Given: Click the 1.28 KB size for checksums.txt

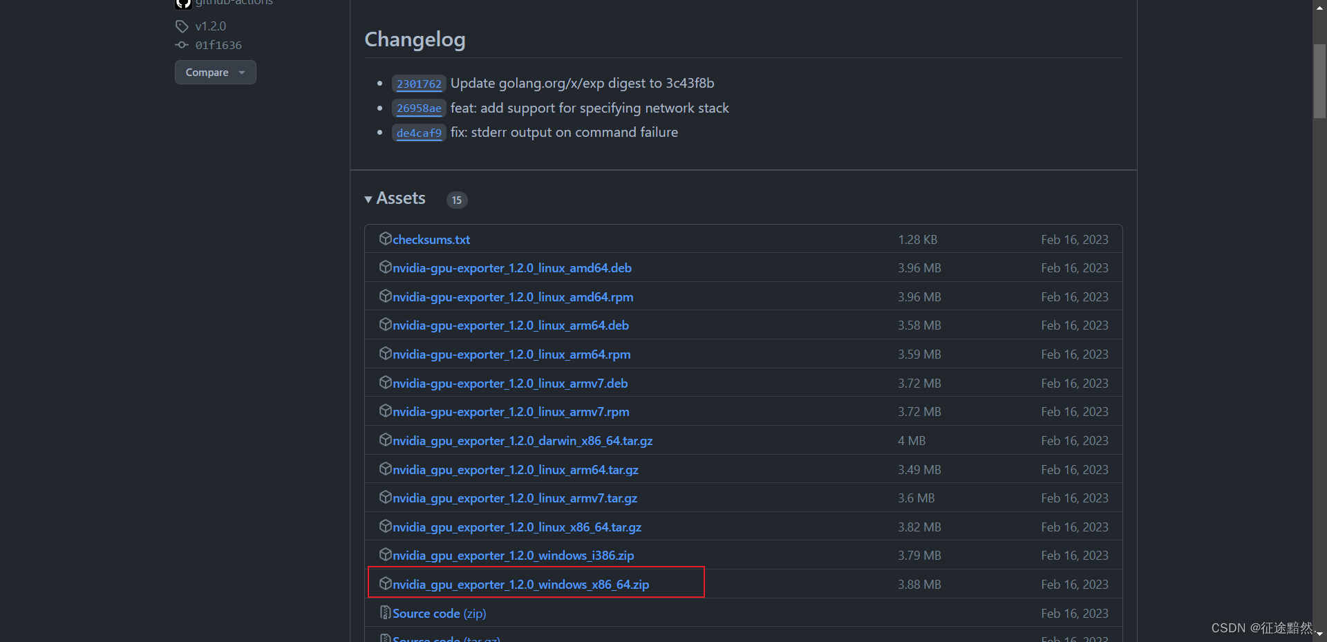Looking at the screenshot, I should point(918,240).
